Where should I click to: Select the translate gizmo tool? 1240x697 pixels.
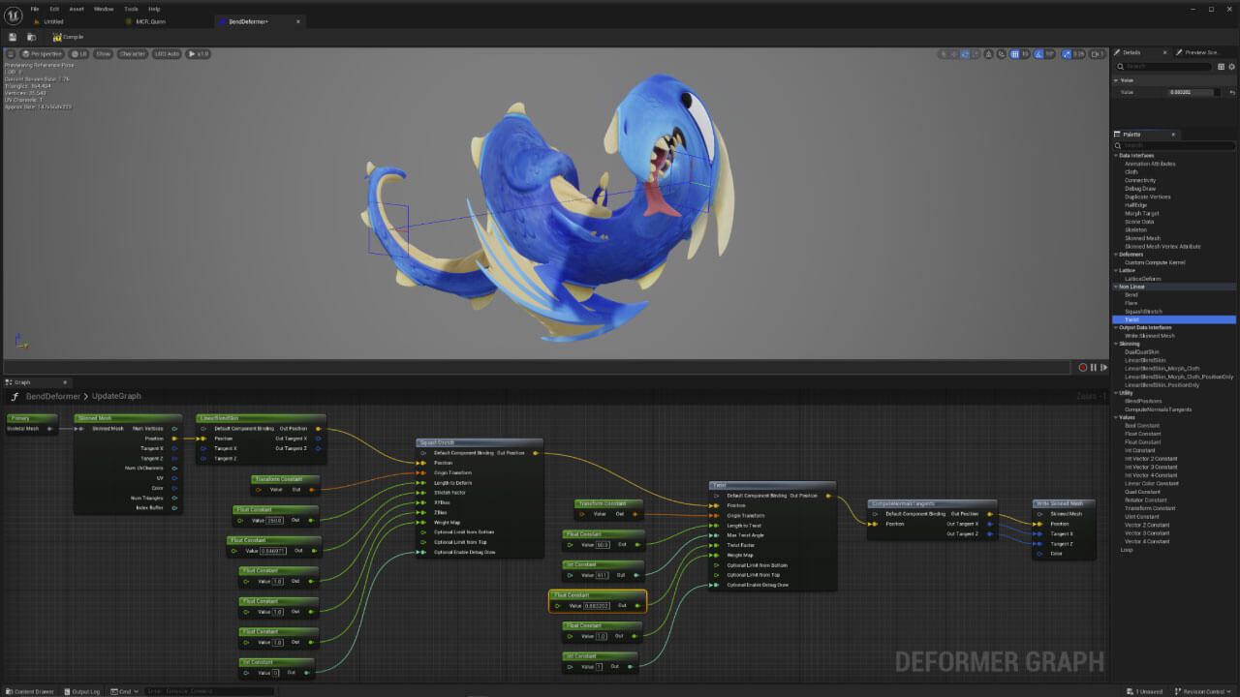click(x=955, y=54)
